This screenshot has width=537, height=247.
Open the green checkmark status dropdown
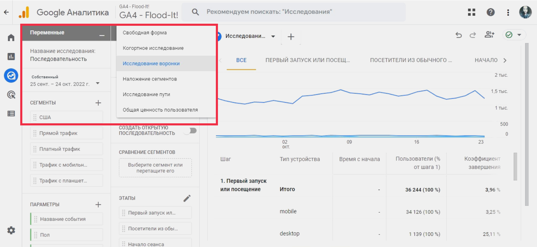click(x=514, y=35)
